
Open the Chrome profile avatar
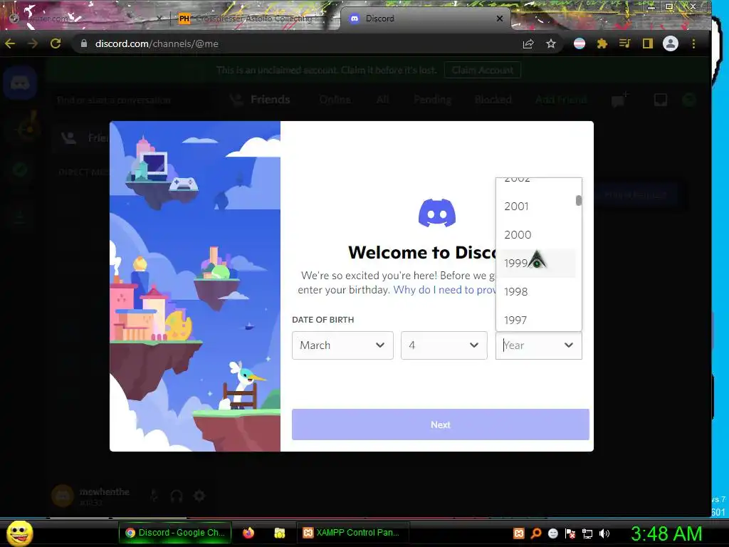tap(671, 43)
